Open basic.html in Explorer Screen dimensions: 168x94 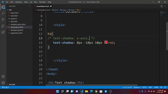(x=14, y=13)
